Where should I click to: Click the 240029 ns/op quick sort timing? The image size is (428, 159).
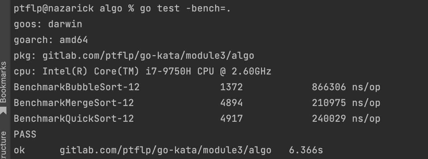(346, 119)
